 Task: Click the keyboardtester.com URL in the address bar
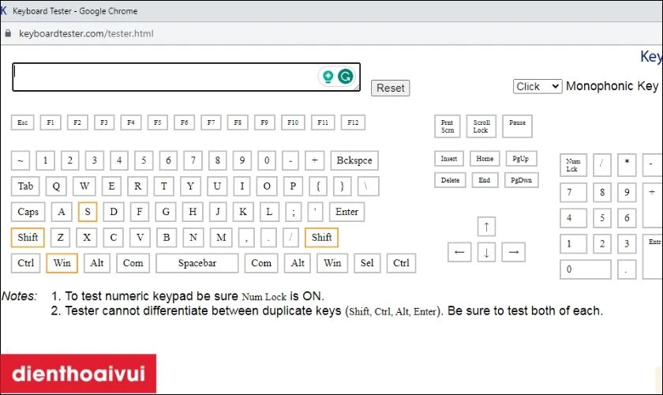coord(86,33)
